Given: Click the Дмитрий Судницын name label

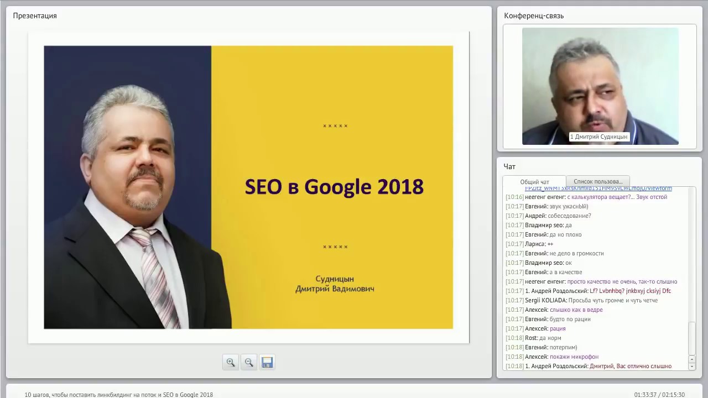Looking at the screenshot, I should 600,137.
